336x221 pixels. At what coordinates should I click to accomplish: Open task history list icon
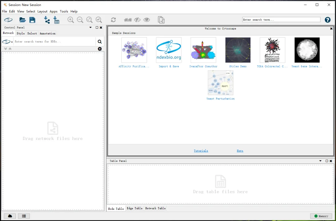(24, 216)
